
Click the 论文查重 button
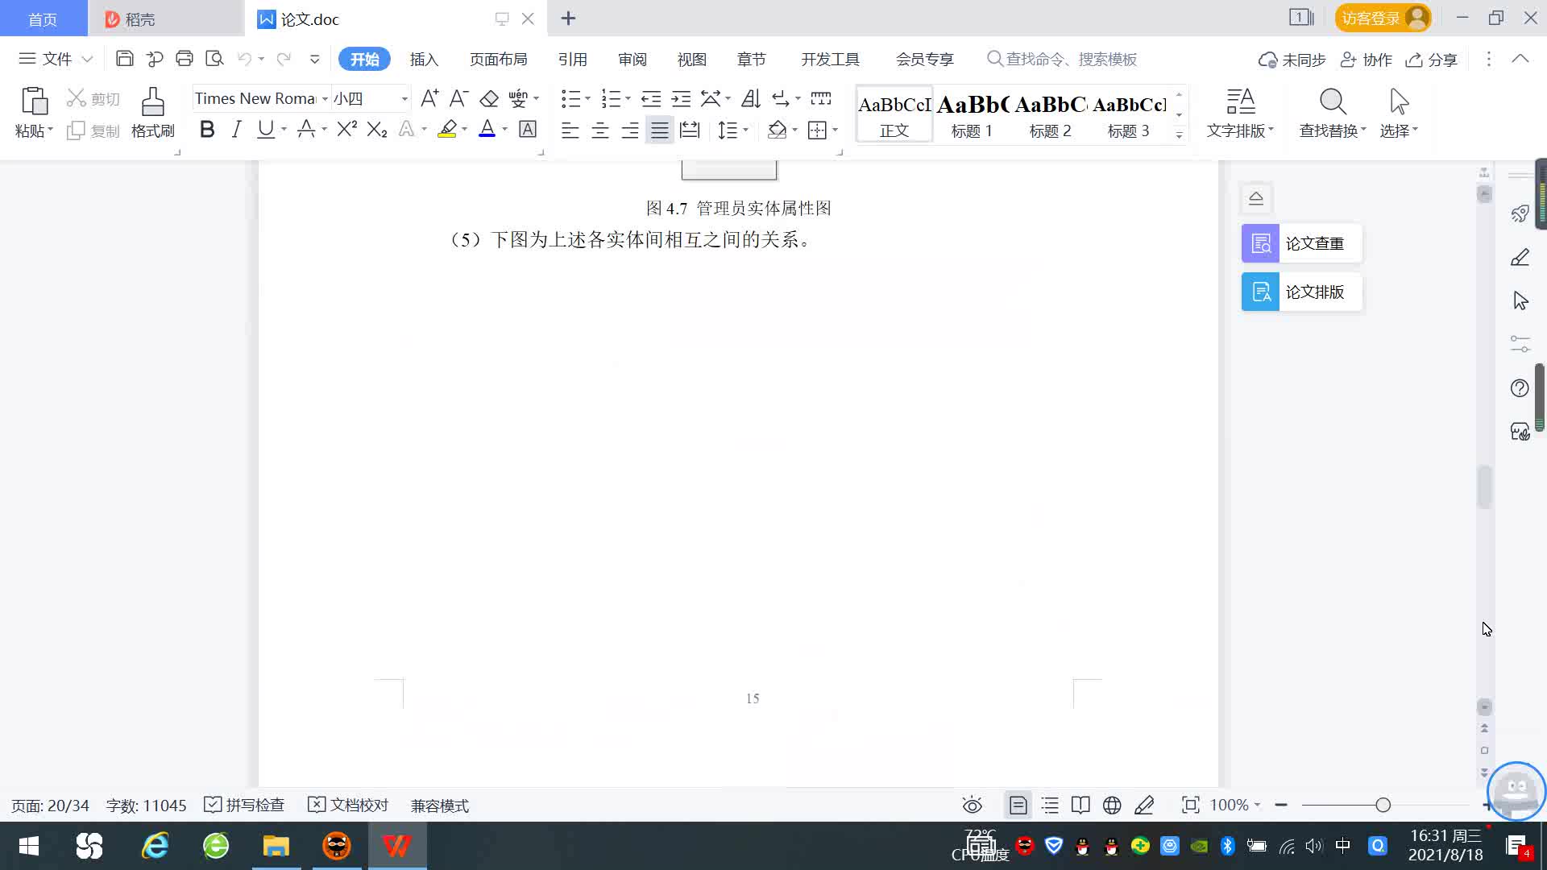coord(1301,243)
